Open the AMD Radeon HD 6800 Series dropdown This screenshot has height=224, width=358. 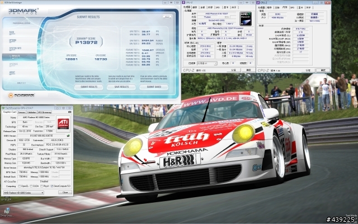pos(23,193)
